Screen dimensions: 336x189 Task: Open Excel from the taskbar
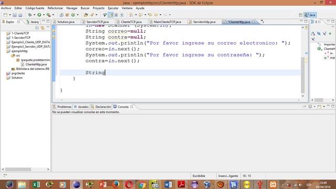point(36,184)
